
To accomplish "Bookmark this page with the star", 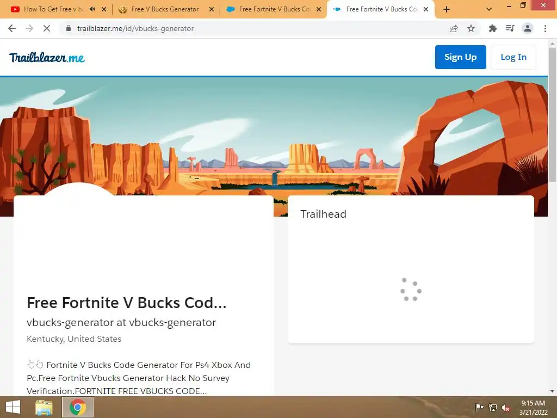I will (471, 28).
